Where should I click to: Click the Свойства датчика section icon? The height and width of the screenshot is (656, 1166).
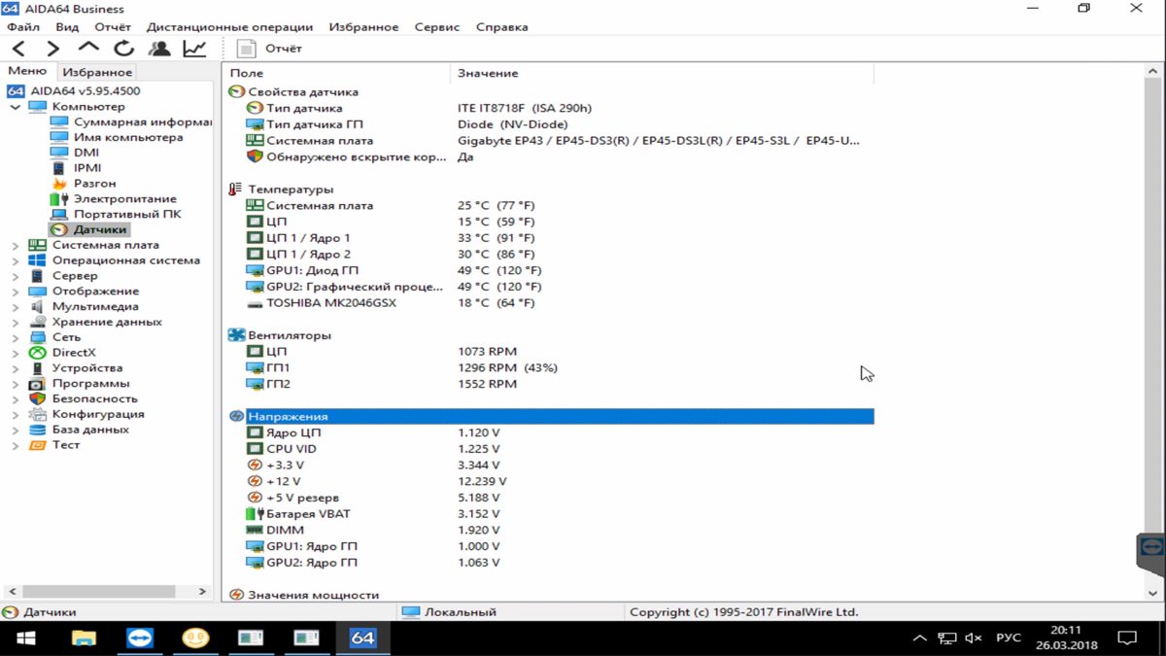click(x=235, y=92)
